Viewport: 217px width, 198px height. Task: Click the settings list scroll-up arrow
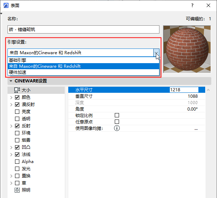pyautogui.click(x=208, y=90)
